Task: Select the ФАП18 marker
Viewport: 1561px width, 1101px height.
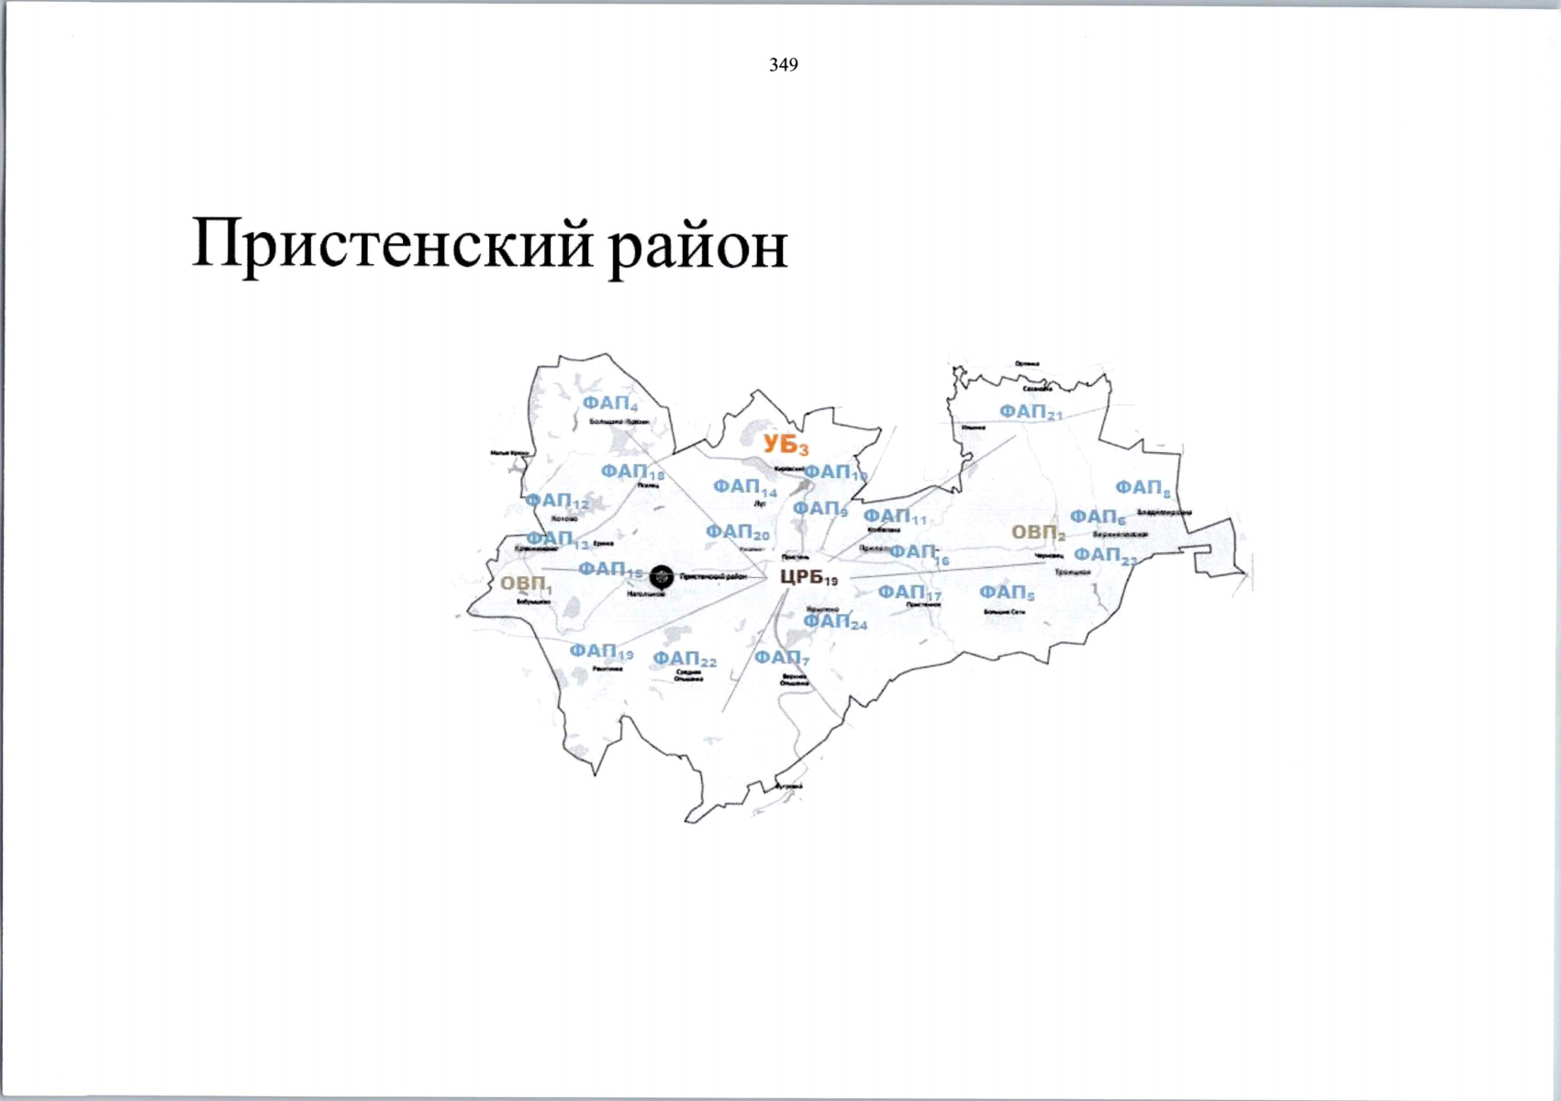Action: (631, 472)
